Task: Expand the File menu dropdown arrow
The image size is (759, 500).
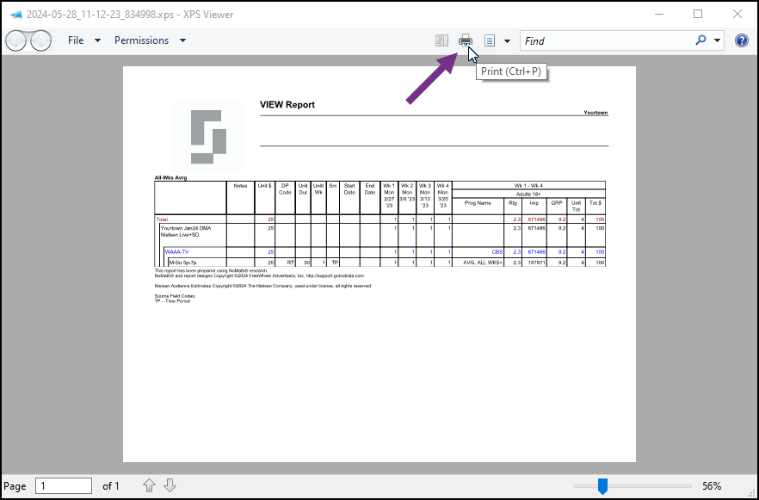Action: tap(97, 40)
